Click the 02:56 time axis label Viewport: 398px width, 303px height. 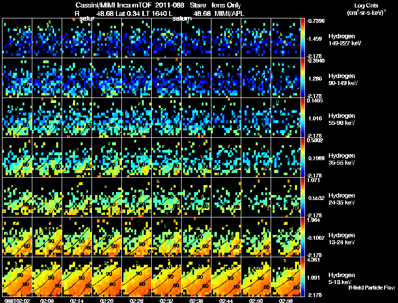[x=286, y=301]
